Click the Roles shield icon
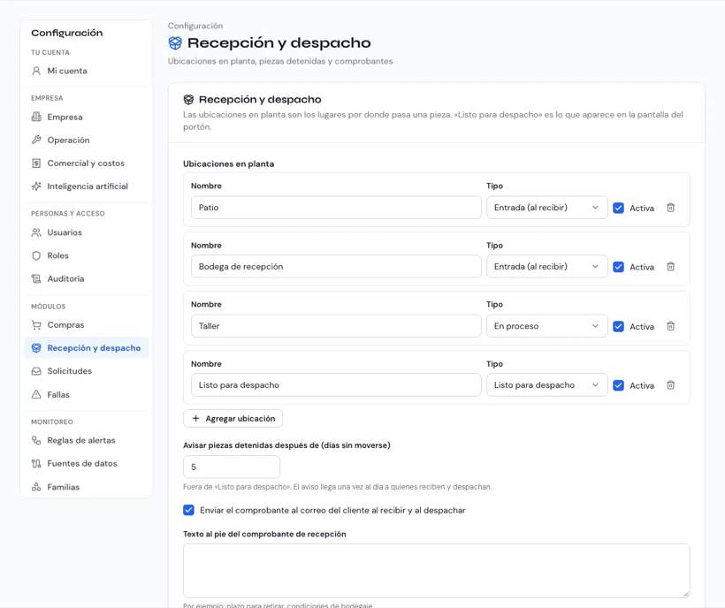Screen dimensions: 725x608 (x=36, y=255)
